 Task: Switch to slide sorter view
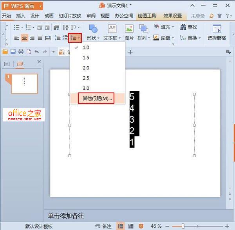tap(131, 226)
